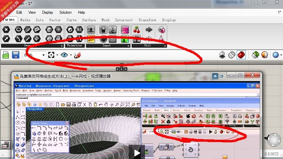Pin the video player window on top
Screen dimensions: 283x159
point(215,76)
